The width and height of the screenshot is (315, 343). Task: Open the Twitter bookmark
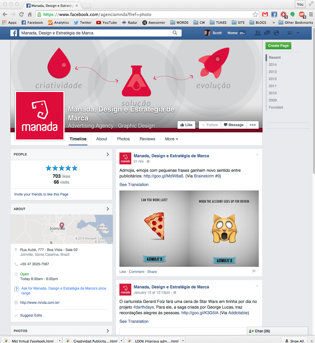pos(83,23)
